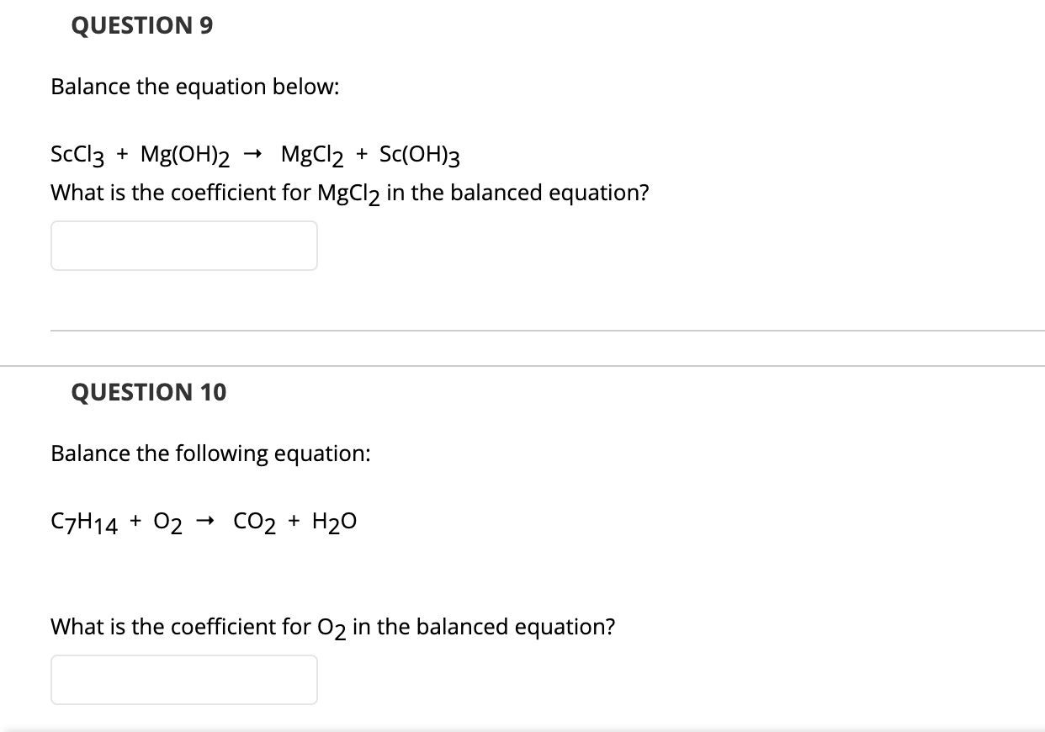Screen dimensions: 1045x732
Task: Select the H2O product in Question 10
Action: (336, 520)
